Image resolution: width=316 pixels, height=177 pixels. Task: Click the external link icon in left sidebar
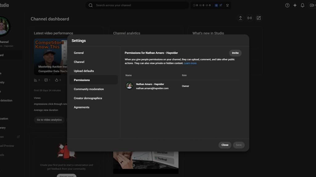(x=18, y=137)
